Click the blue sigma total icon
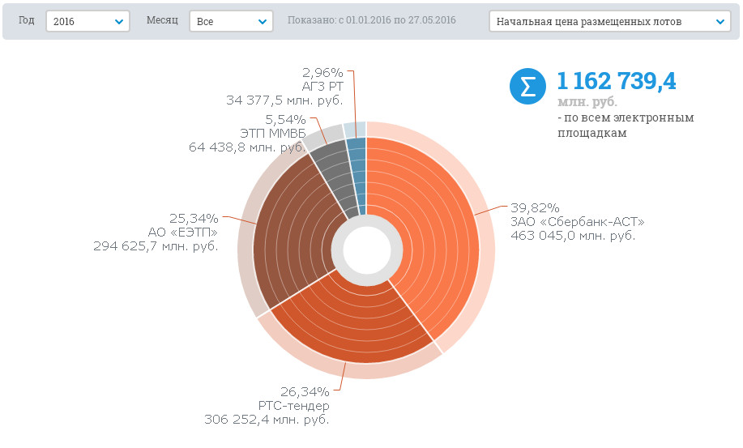This screenshot has height=448, width=743. coord(527,86)
